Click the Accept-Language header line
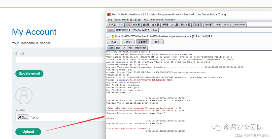Image resolution: width=272 pixels, height=139 pixels. 158,62
